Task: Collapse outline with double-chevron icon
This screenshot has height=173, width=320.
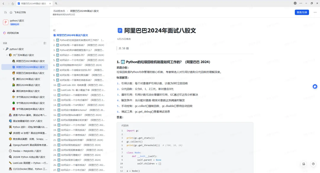Action: (54, 30)
